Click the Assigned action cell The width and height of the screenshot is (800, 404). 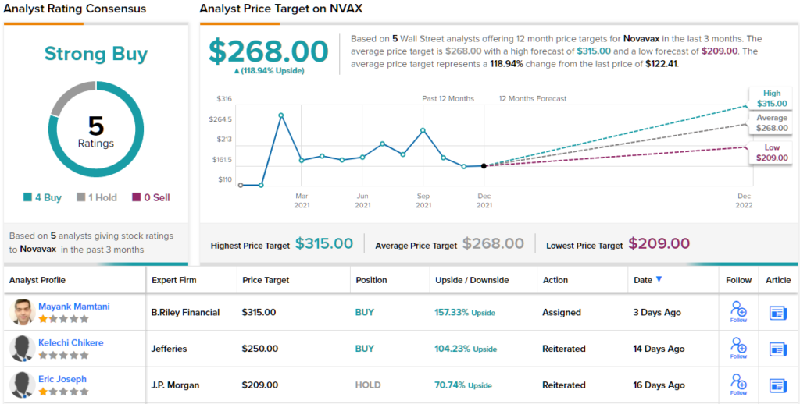pyautogui.click(x=561, y=312)
